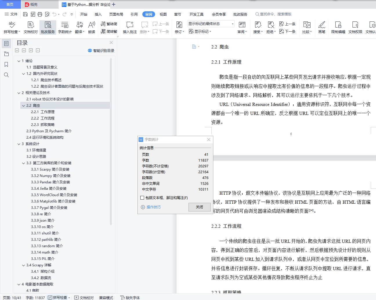
Task: Open Print Preview from quick toolbar
Action: 47,14
